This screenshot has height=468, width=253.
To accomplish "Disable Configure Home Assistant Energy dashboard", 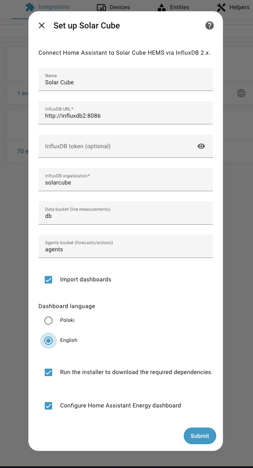I will [x=48, y=406].
